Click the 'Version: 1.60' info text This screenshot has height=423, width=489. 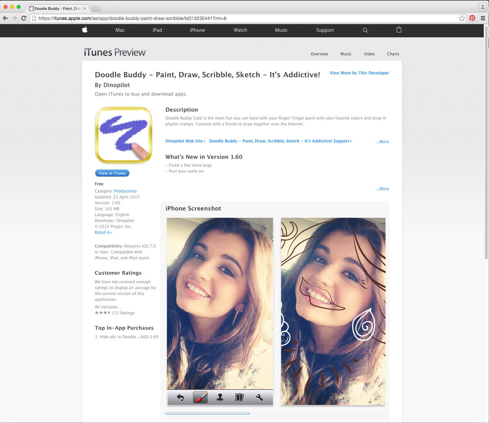coord(107,203)
